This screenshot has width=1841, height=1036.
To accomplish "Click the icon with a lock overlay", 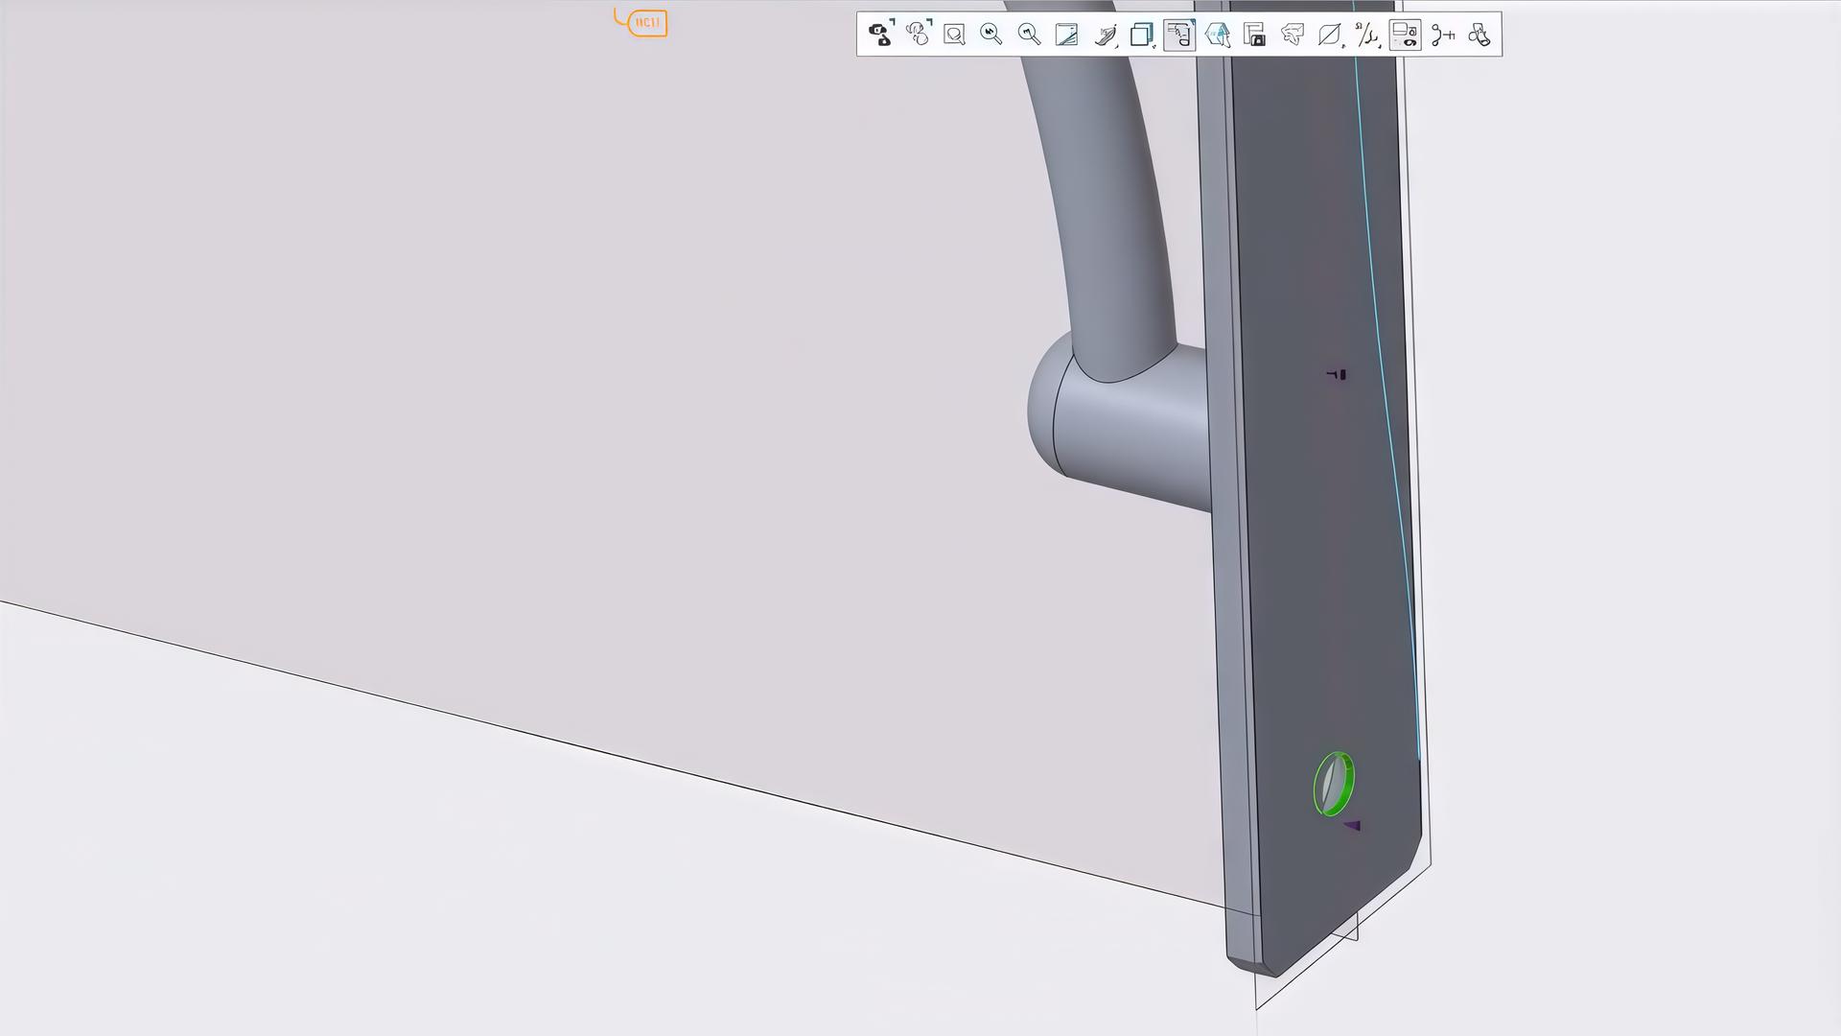I will coord(1254,35).
